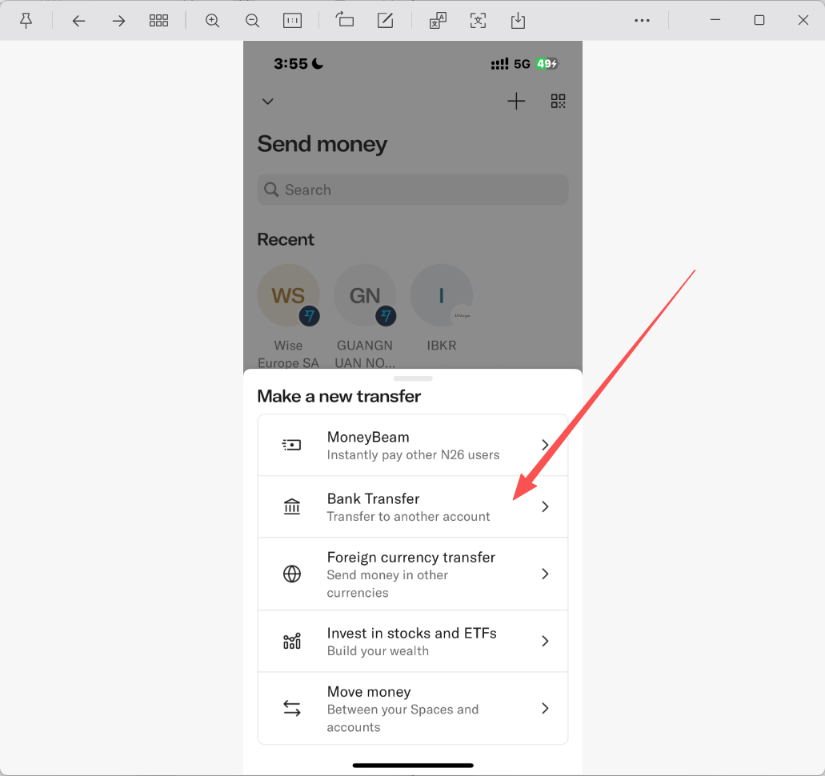This screenshot has height=776, width=825.
Task: Select Move money between Spaces
Action: pos(413,708)
